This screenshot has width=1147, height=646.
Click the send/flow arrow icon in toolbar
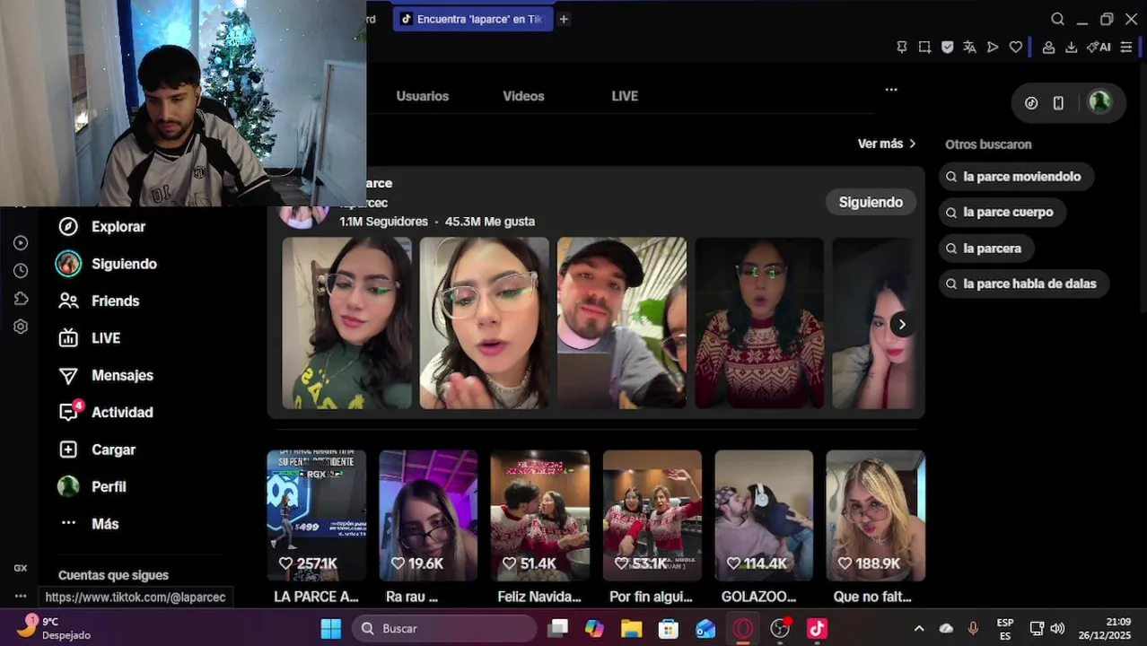pos(993,48)
